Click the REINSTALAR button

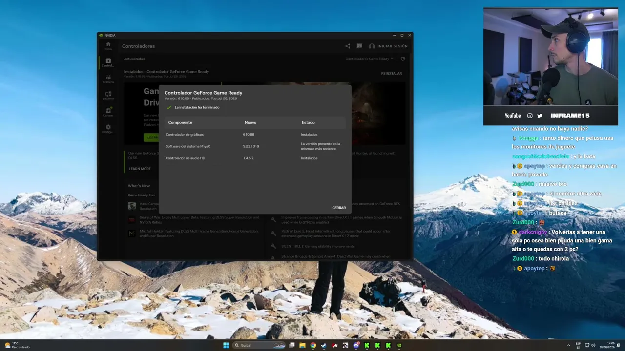(x=392, y=74)
